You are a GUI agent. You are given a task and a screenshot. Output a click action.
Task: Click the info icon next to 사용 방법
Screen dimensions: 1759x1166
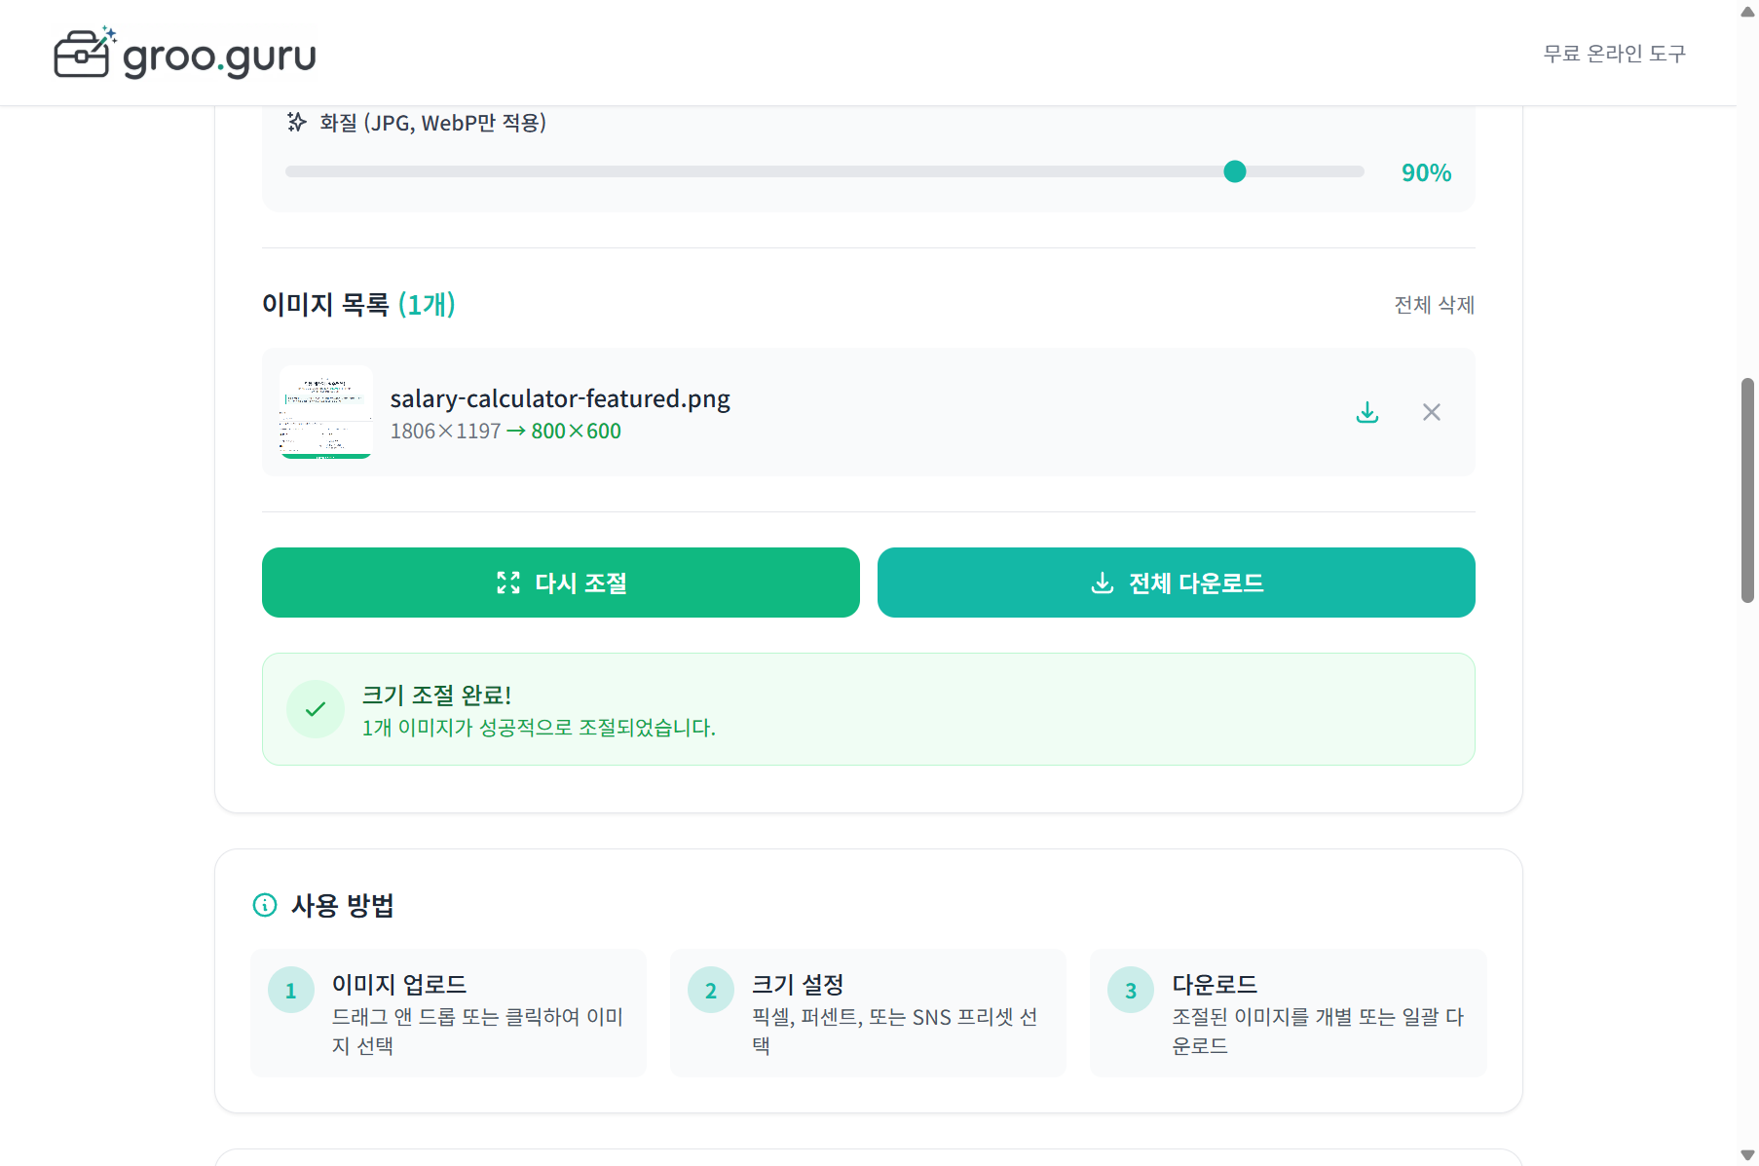click(x=265, y=906)
